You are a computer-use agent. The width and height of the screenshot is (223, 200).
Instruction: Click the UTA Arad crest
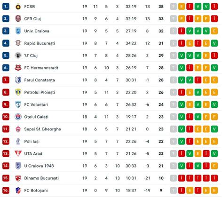[18, 153]
